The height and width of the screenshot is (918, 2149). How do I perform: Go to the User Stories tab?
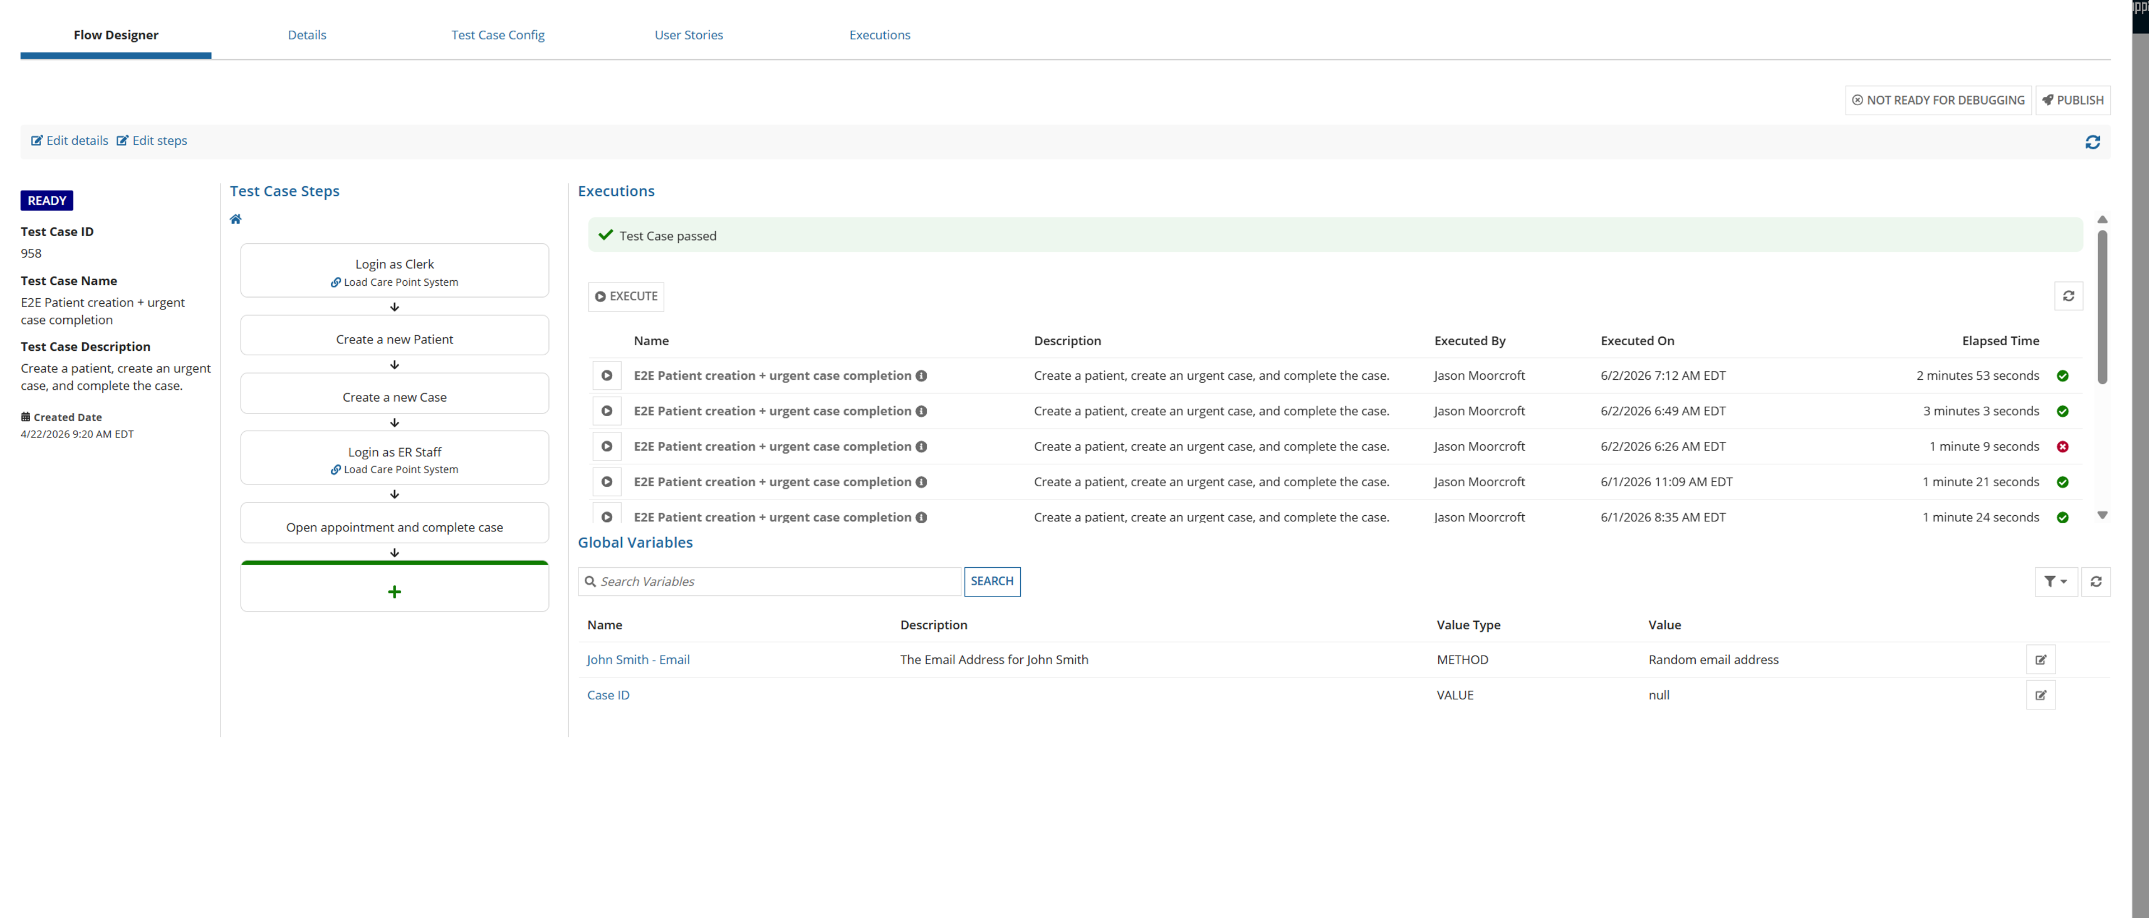(688, 35)
